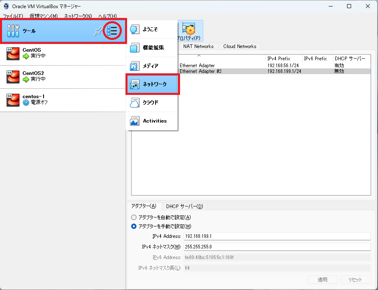Screen dimensions: 378x290
Task: Select the CentOS2 virtual machine icon
Action: tap(13, 77)
